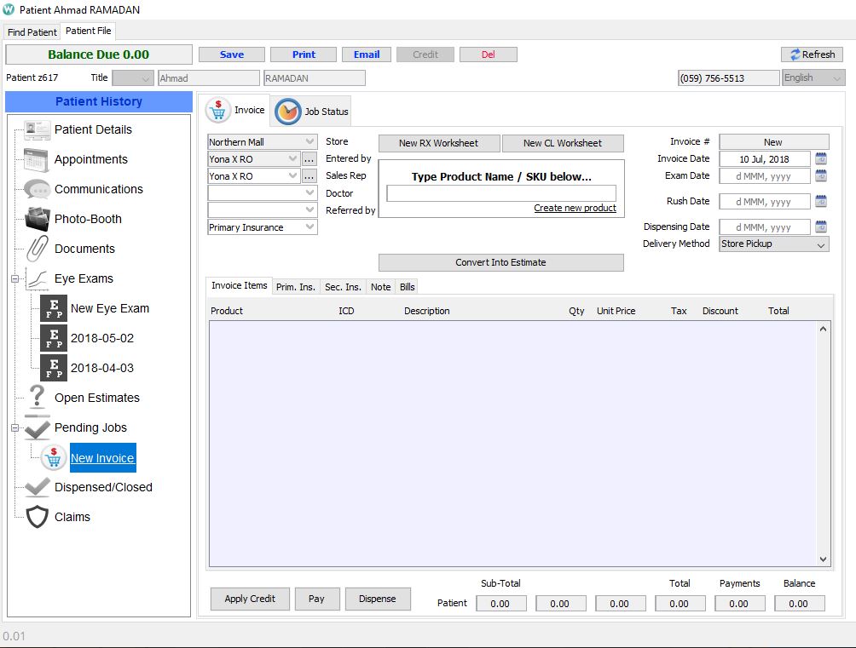The width and height of the screenshot is (856, 648).
Task: Click the ellipsis button beside Entered by
Action: tap(309, 159)
